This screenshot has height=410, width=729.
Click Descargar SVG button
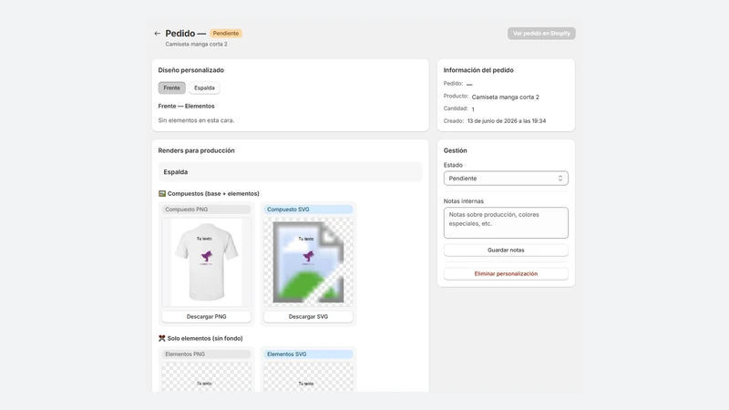click(x=308, y=316)
